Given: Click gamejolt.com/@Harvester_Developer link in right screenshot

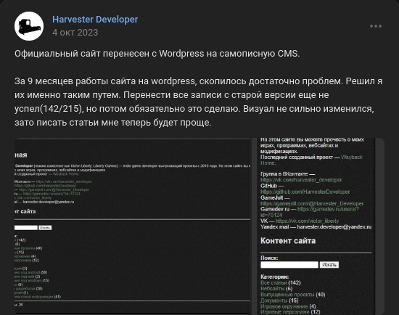Looking at the screenshot, I should click(x=312, y=204).
